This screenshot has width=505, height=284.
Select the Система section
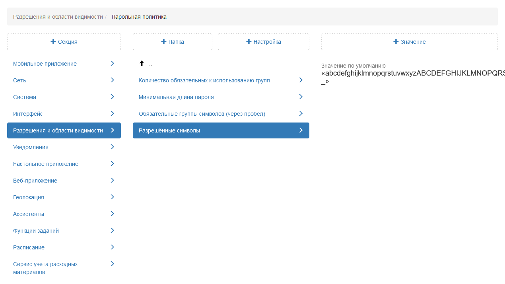(x=25, y=97)
